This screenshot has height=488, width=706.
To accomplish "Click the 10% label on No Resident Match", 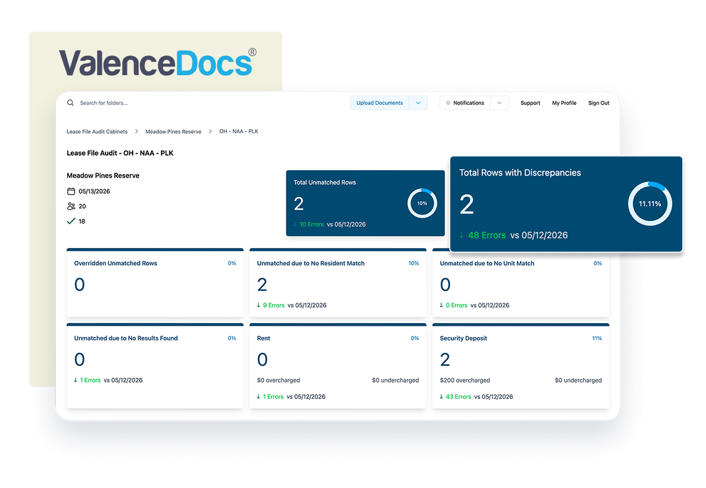I will [414, 263].
